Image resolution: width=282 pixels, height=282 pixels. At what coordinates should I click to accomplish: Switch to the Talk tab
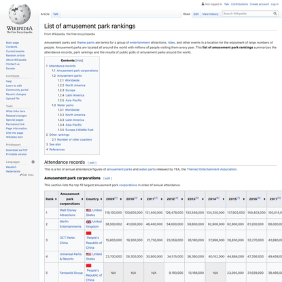coord(56,14)
